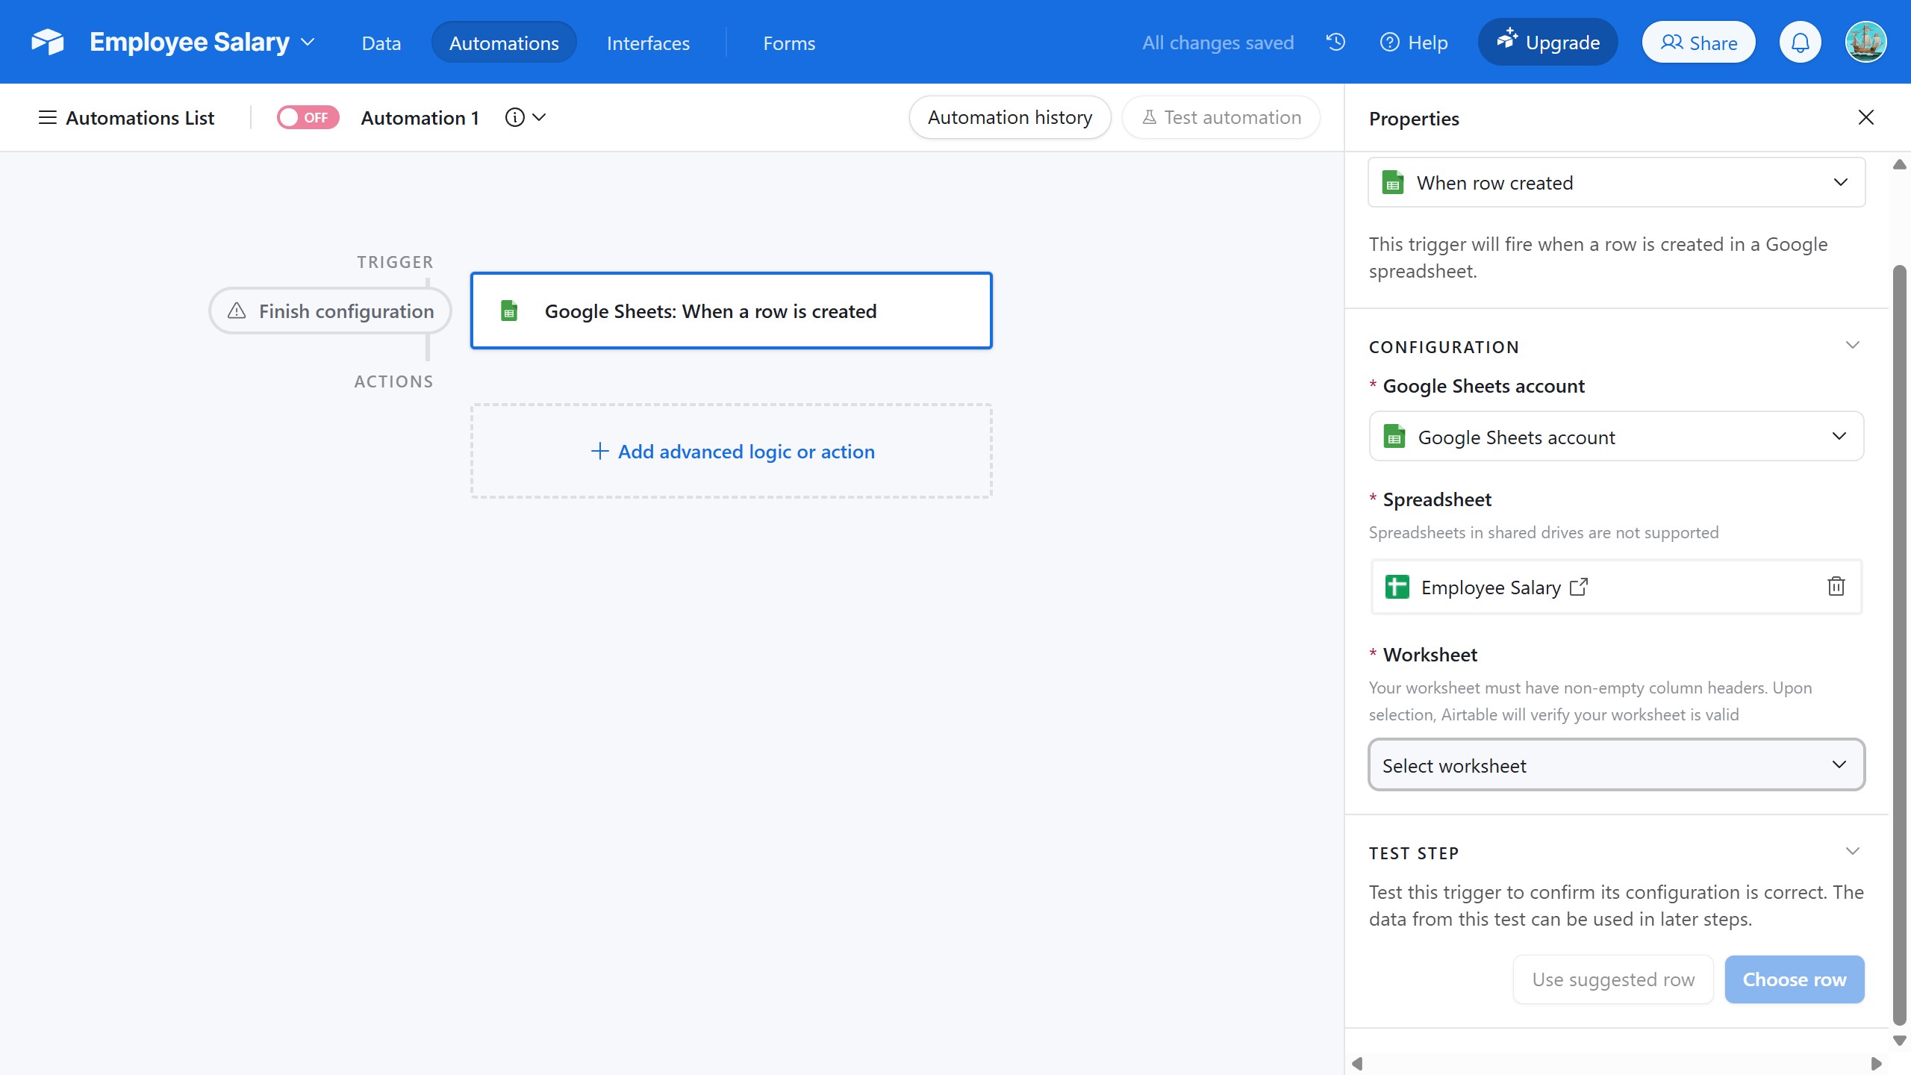Click the Share button

click(1698, 43)
